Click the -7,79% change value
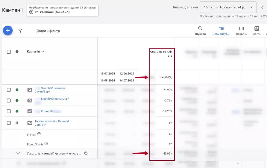The image size is (267, 168). coord(168,100)
